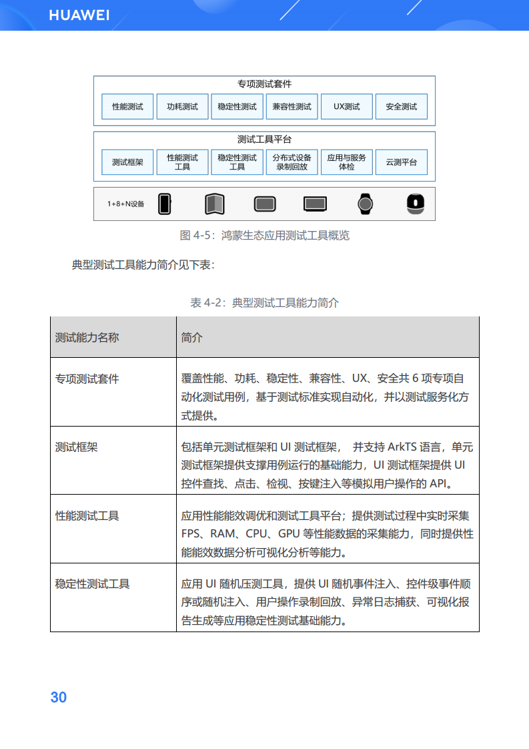The height and width of the screenshot is (749, 529).
Task: Click the smartwatch device icon
Action: click(x=366, y=204)
